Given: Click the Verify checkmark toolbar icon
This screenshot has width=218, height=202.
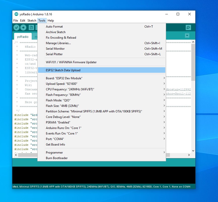Looking at the screenshot, I should pyautogui.click(x=17, y=28).
